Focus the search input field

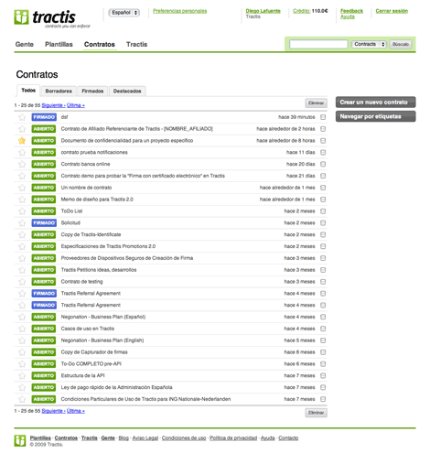pos(318,44)
